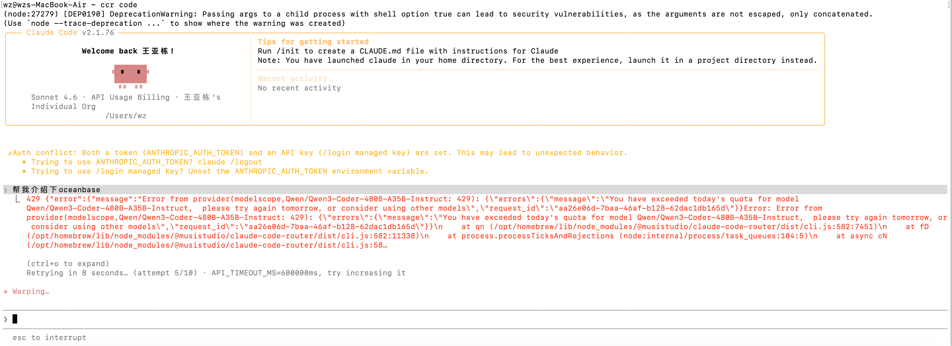
Task: Click the Claude Code v2.1.76 title
Action: point(70,32)
